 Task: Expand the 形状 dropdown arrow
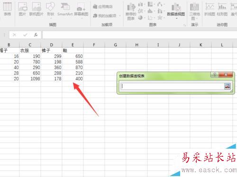point(51,18)
